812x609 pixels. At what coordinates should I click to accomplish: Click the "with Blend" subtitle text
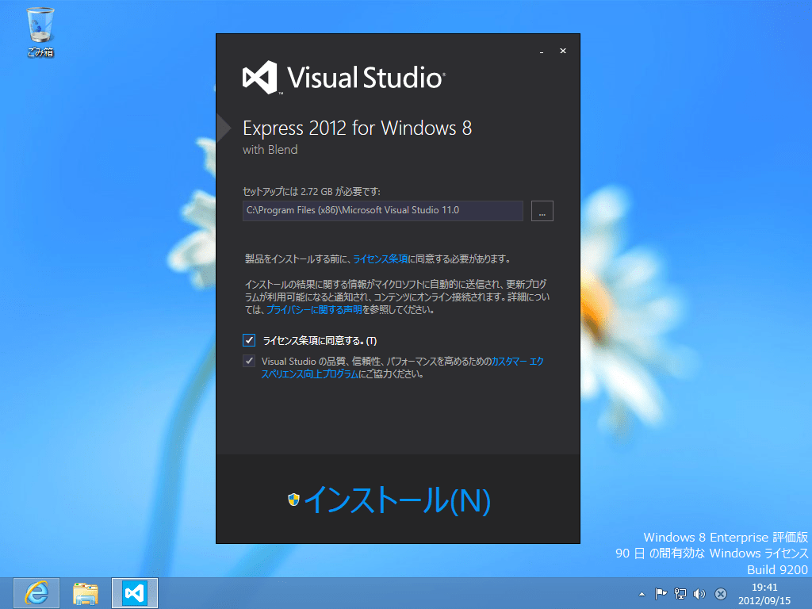(x=270, y=150)
